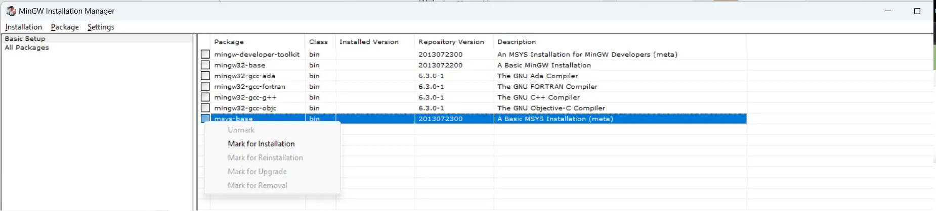The image size is (936, 211).
Task: Click version 2013072200 of mingw32-base
Action: click(440, 65)
